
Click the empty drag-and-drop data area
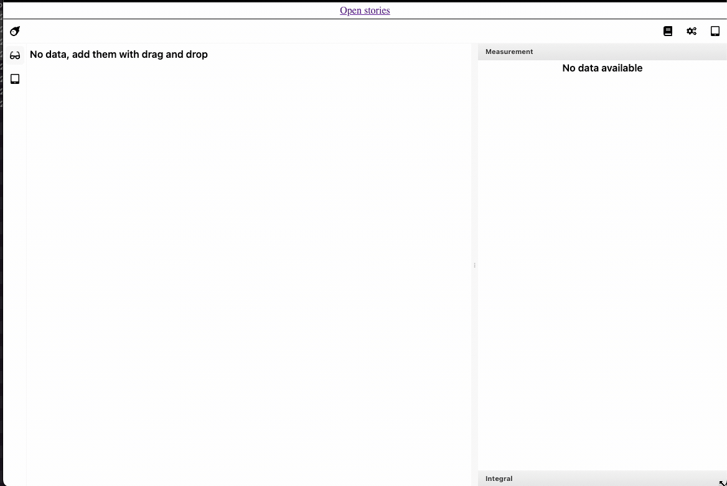click(x=249, y=249)
